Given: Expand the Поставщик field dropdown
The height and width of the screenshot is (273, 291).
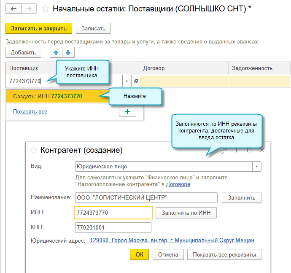Looking at the screenshot, I should pyautogui.click(x=127, y=81).
